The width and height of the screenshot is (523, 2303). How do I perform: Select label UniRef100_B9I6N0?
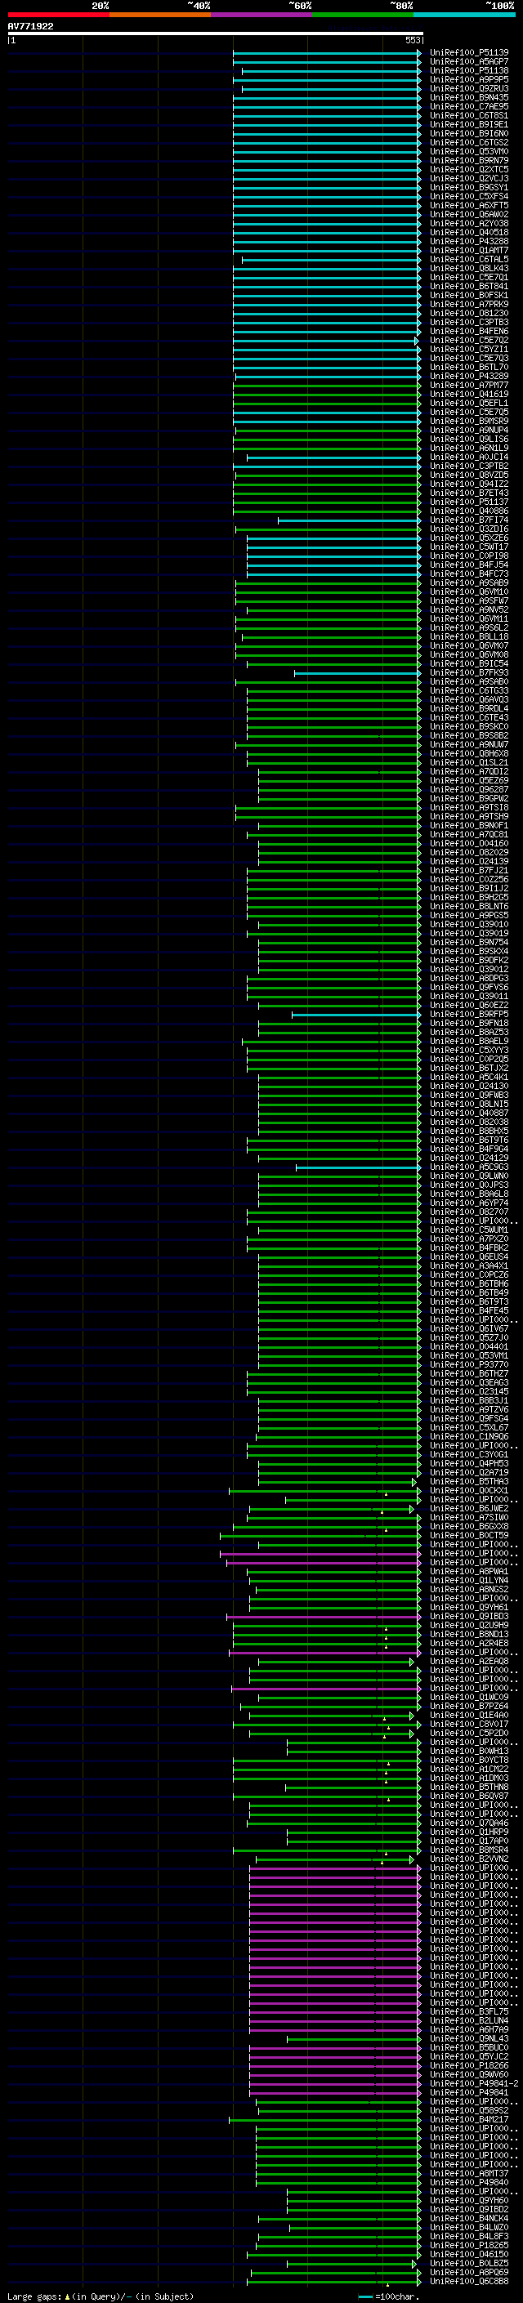(x=469, y=133)
